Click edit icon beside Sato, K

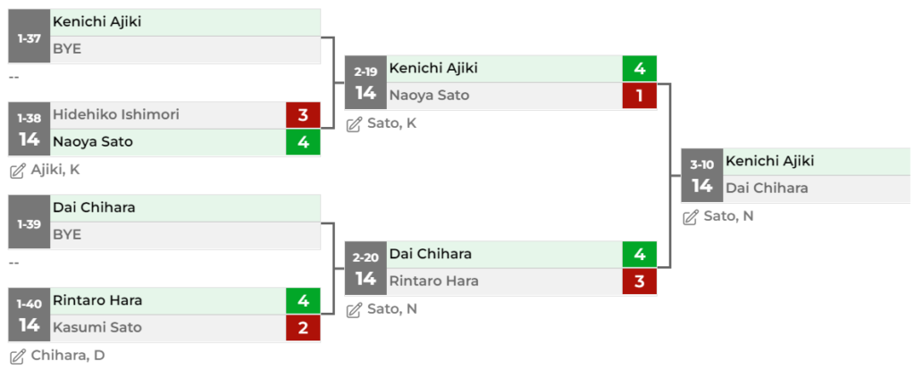[x=354, y=123]
